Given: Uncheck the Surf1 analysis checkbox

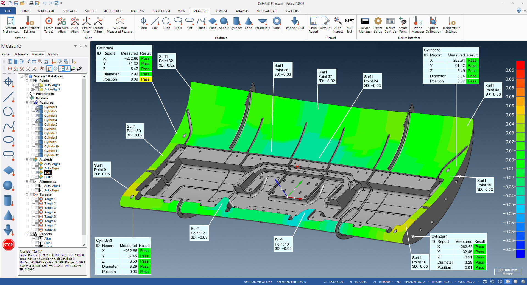Looking at the screenshot, I should [x=37, y=173].
